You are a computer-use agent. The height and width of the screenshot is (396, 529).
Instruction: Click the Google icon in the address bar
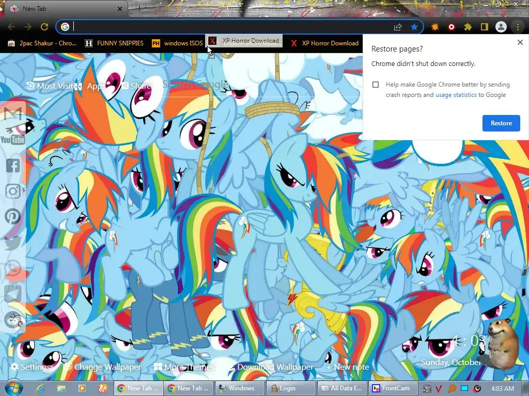(65, 27)
